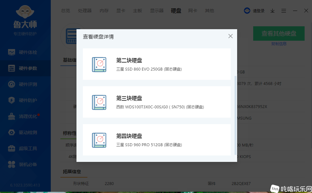Close the hard disk details dialog
312x193 pixels.
(230, 36)
